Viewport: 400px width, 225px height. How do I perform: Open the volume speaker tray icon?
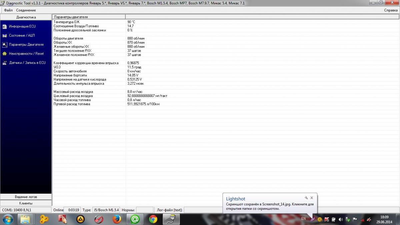(x=340, y=219)
